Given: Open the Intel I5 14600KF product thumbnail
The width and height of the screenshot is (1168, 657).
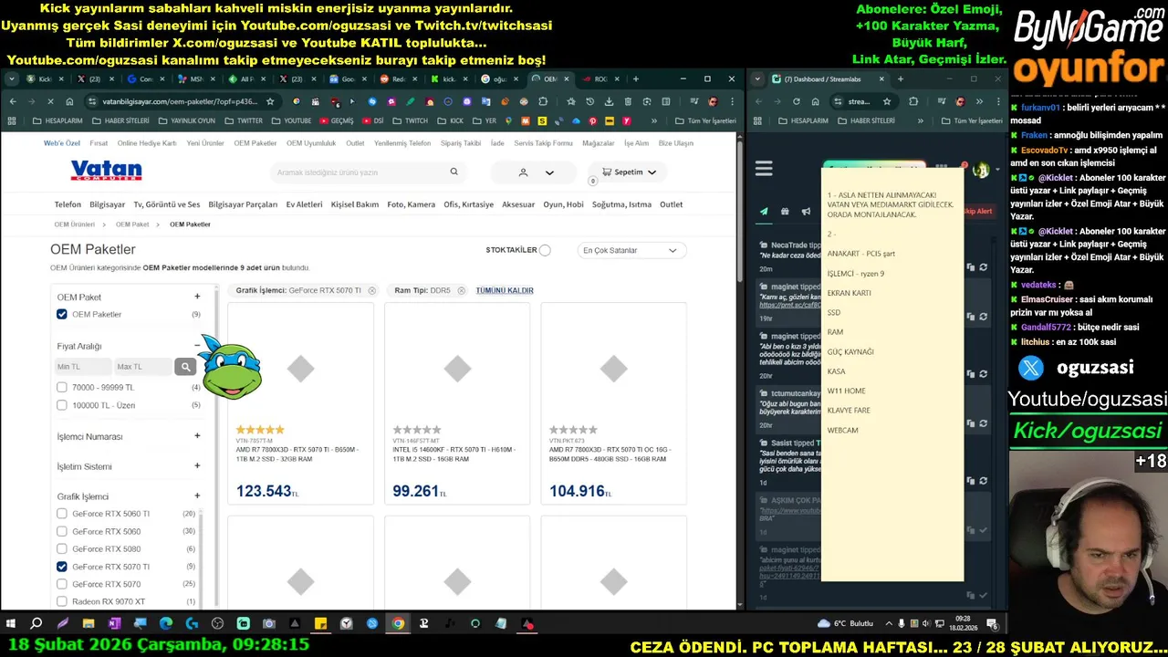Looking at the screenshot, I should click(x=457, y=369).
